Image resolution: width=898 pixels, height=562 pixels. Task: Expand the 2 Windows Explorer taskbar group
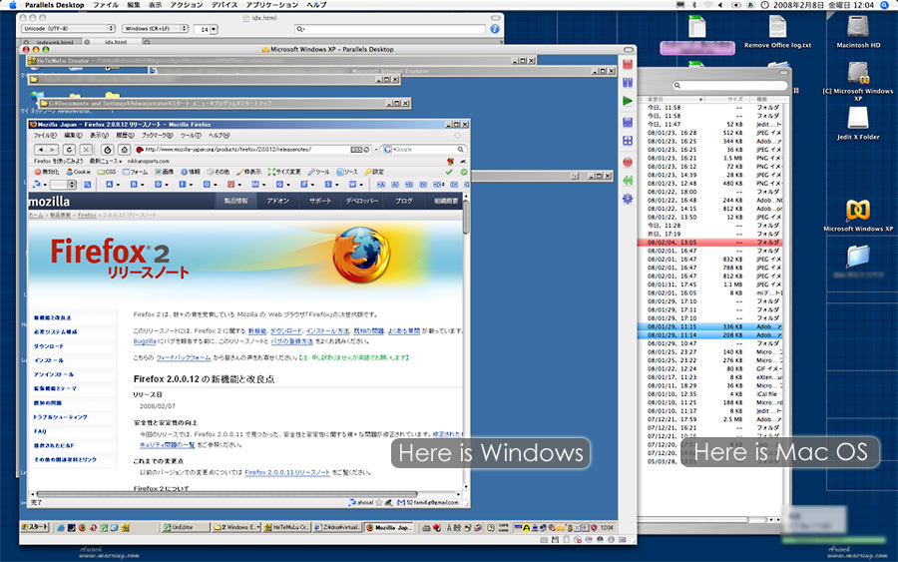pos(235,528)
